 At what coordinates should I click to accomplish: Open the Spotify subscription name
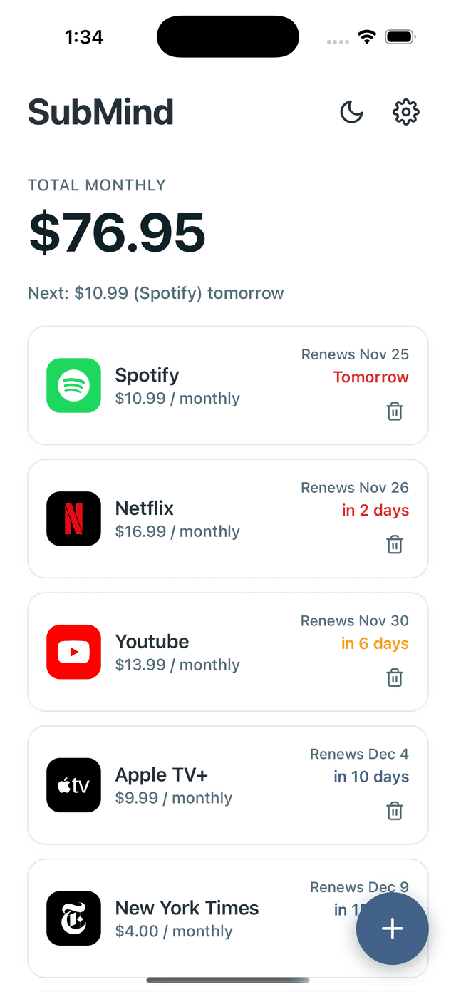click(x=147, y=375)
